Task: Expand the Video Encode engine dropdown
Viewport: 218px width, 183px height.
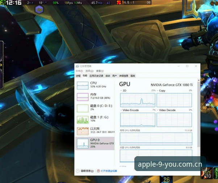Action: click(121, 110)
